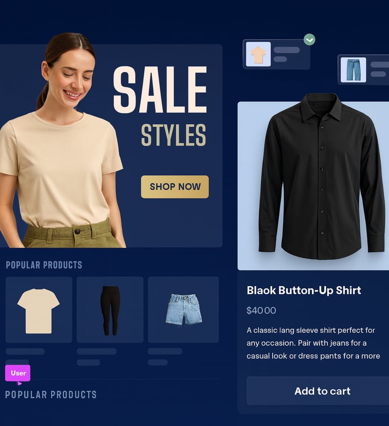Click placeholder title under denim shorts card
The height and width of the screenshot is (426, 389).
[165, 352]
